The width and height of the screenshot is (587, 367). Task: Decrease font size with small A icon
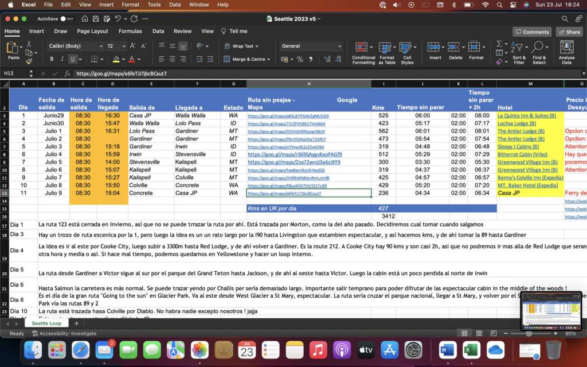(x=144, y=46)
